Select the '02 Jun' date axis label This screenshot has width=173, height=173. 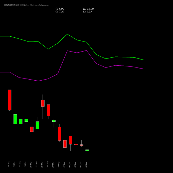pos(70,165)
